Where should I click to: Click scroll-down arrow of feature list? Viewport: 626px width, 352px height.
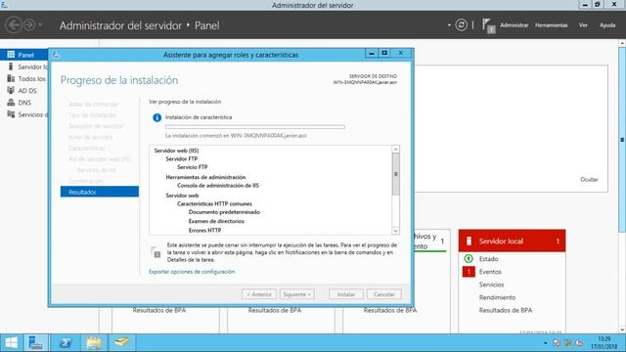pyautogui.click(x=395, y=231)
